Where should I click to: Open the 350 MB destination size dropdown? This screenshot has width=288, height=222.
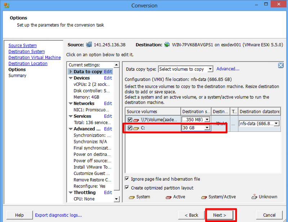pos(207,120)
